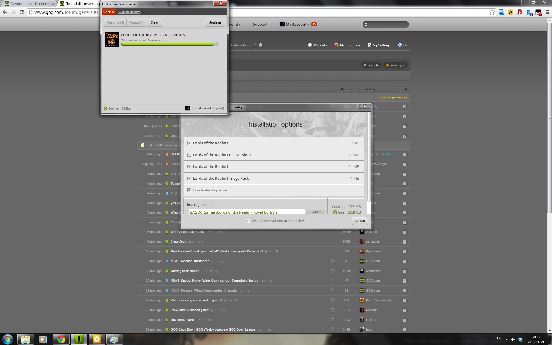Accept the EULA checkbox
552x345 pixels.
[248, 221]
